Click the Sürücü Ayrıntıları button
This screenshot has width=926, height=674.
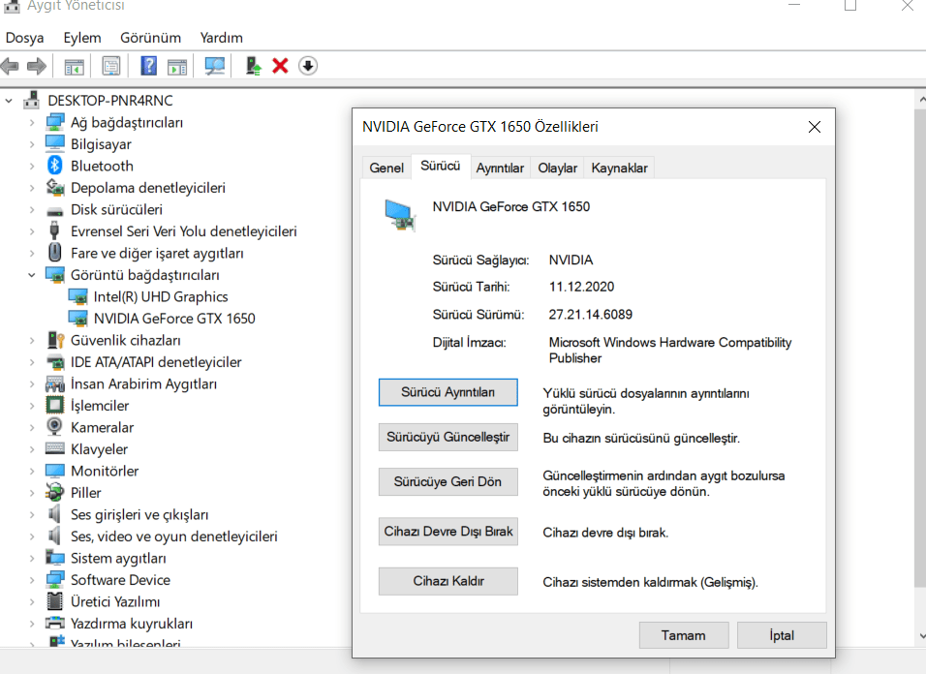click(448, 392)
